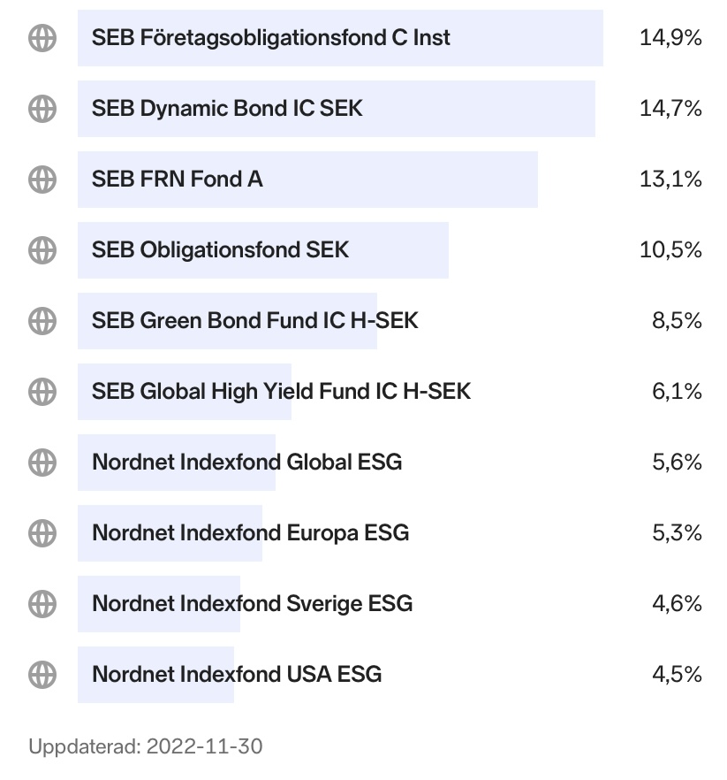The image size is (727, 780).
Task: Click Nordnet Indexfond USA ESG fund name
Action: [237, 675]
